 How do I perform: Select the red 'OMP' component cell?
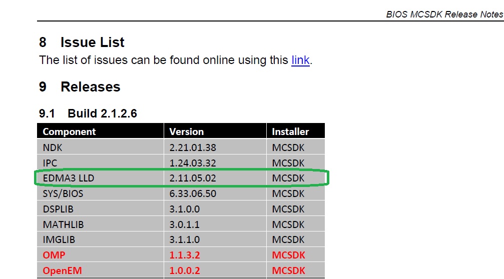point(100,255)
